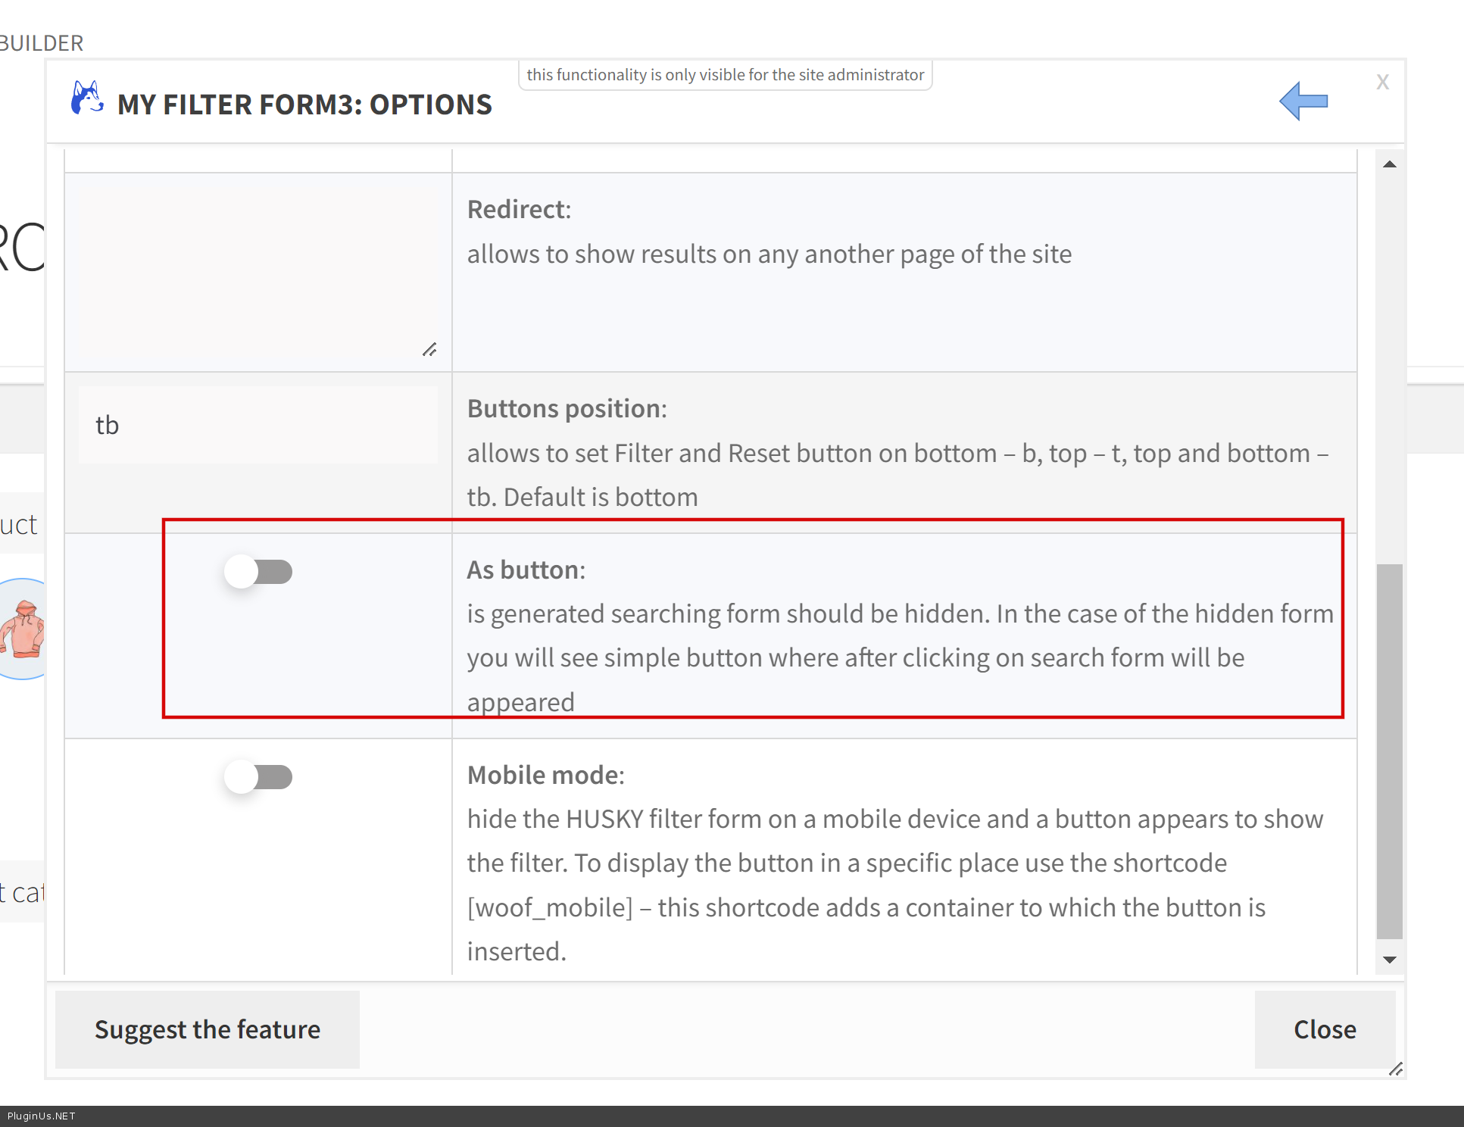1464x1127 pixels.
Task: Click the site administrator notice label
Action: click(725, 75)
